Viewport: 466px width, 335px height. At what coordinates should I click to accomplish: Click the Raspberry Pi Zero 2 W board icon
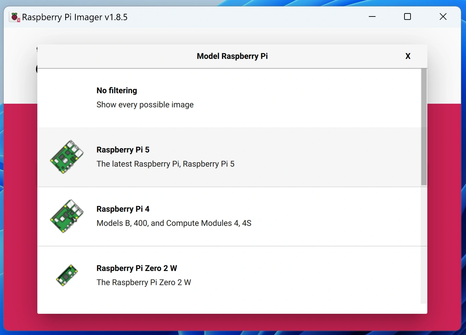[67, 275]
